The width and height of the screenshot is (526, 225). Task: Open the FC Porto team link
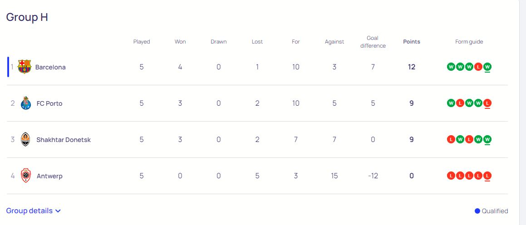click(x=49, y=103)
